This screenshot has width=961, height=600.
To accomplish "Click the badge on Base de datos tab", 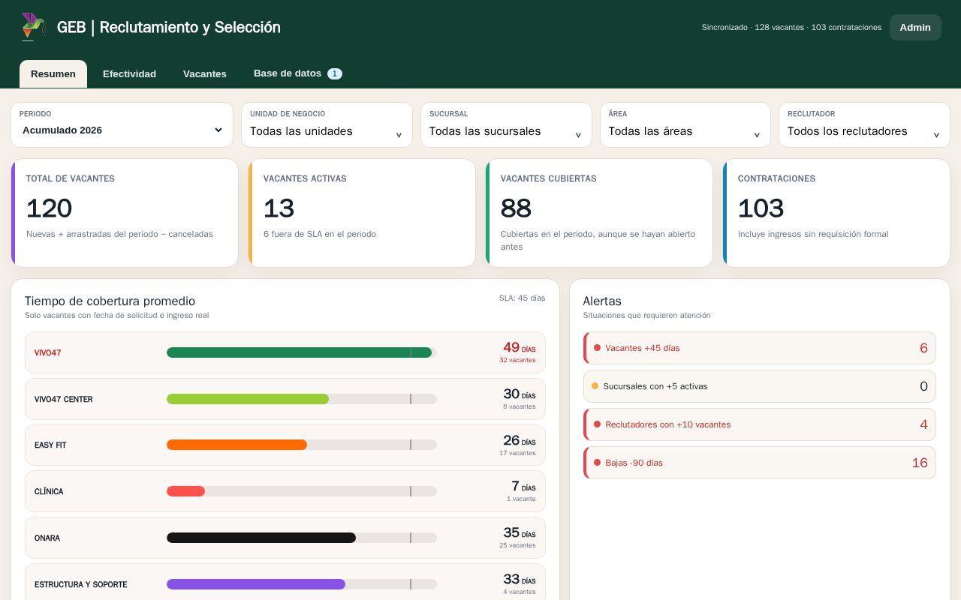I will pyautogui.click(x=335, y=73).
